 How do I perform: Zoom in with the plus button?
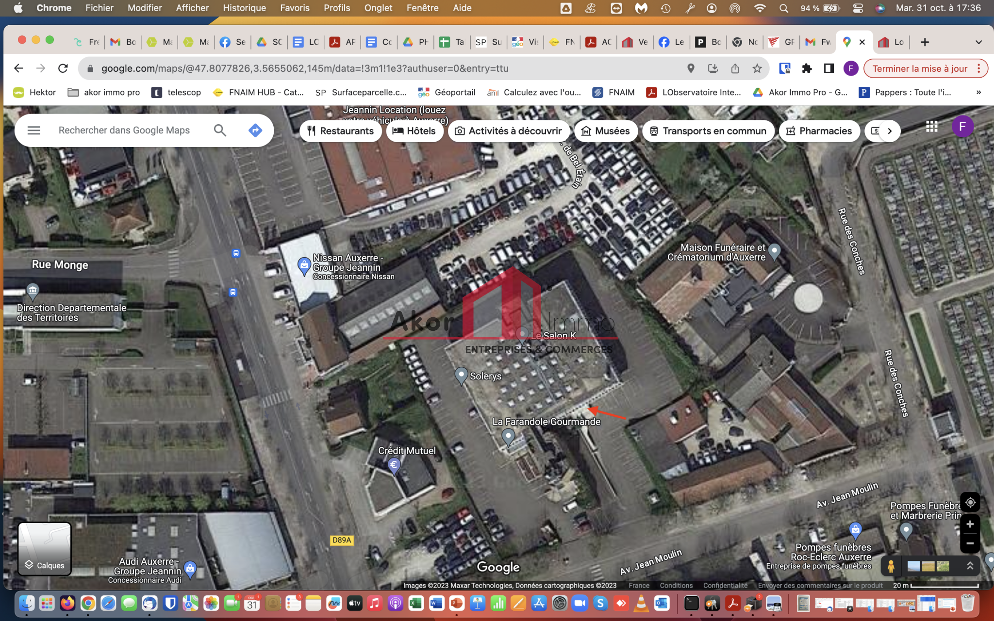tap(970, 524)
